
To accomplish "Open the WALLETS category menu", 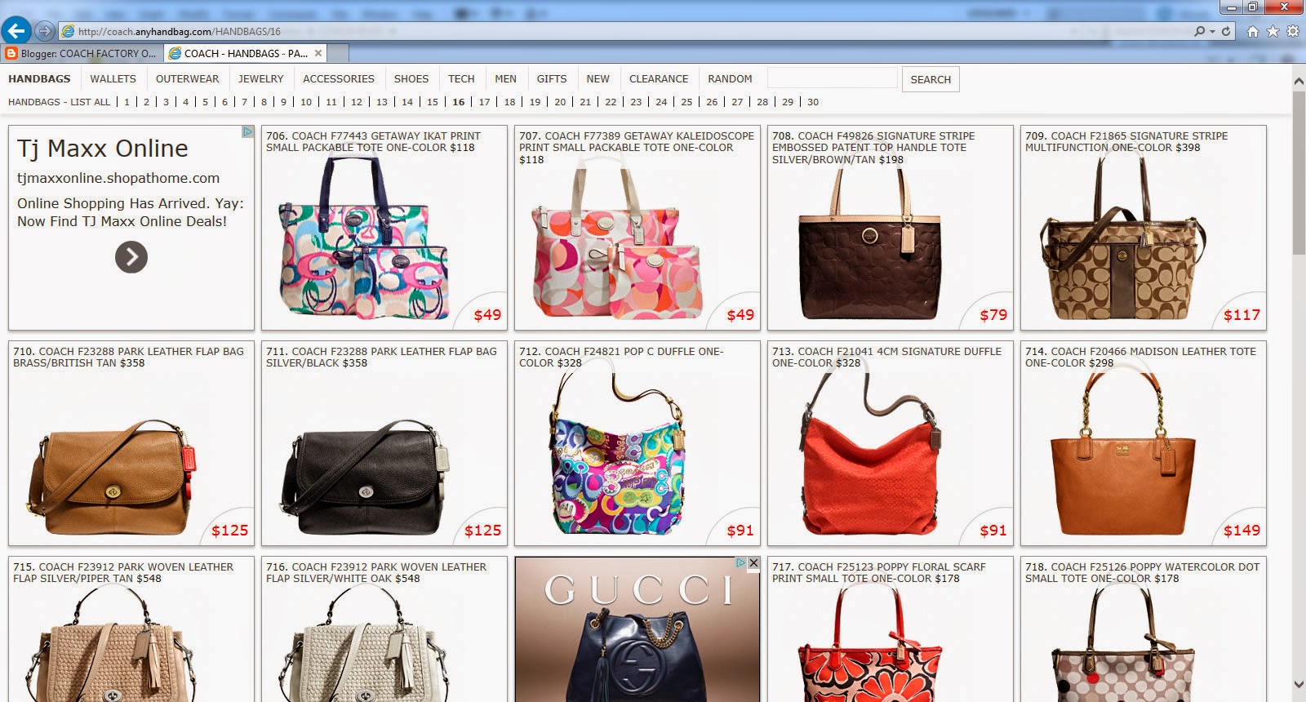I will tap(113, 78).
